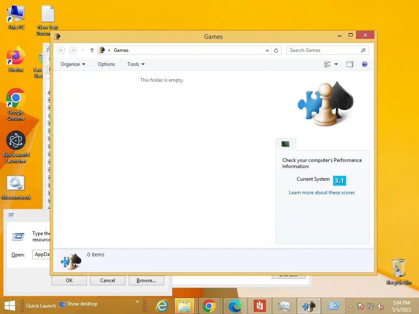419x314 pixels.
Task: Open the Start button
Action: (10, 306)
